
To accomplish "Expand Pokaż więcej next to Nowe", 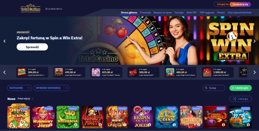I will coord(26,99).
